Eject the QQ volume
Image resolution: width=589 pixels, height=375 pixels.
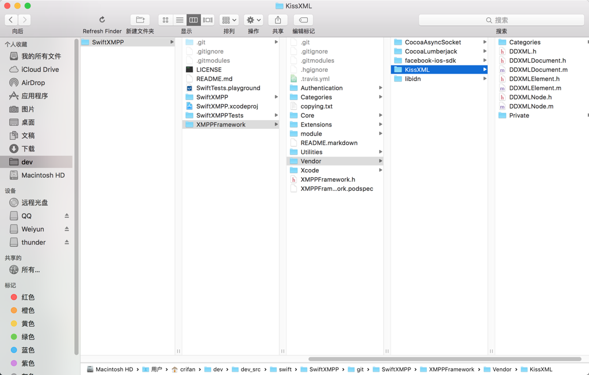(x=67, y=216)
